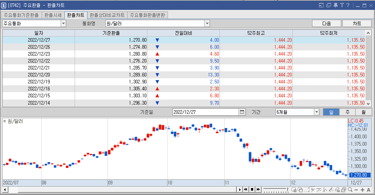
Task: Click the table scrollbar down arrow
Action: [368, 104]
